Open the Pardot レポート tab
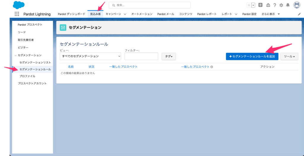The image size is (304, 156). point(207,14)
